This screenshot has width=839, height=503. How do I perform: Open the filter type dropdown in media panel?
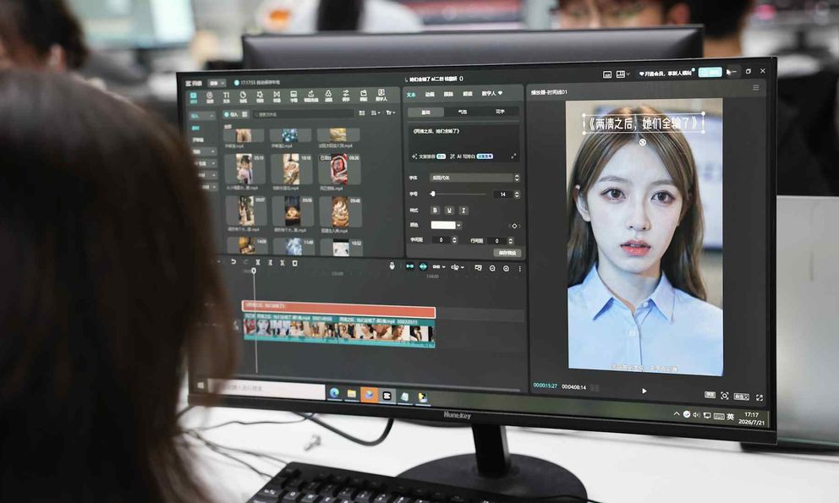390,113
